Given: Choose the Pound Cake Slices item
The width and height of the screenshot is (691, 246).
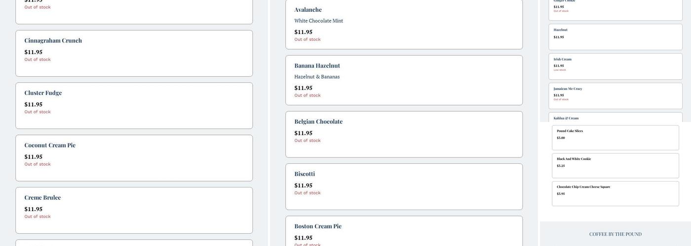Looking at the screenshot, I should 615,138.
